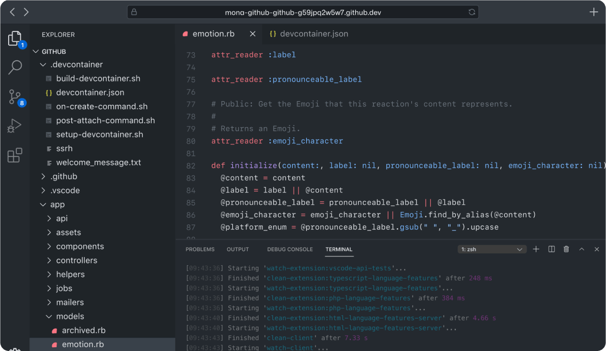The height and width of the screenshot is (351, 606).
Task: Open the DEBUG CONSOLE panel tab
Action: (x=290, y=249)
